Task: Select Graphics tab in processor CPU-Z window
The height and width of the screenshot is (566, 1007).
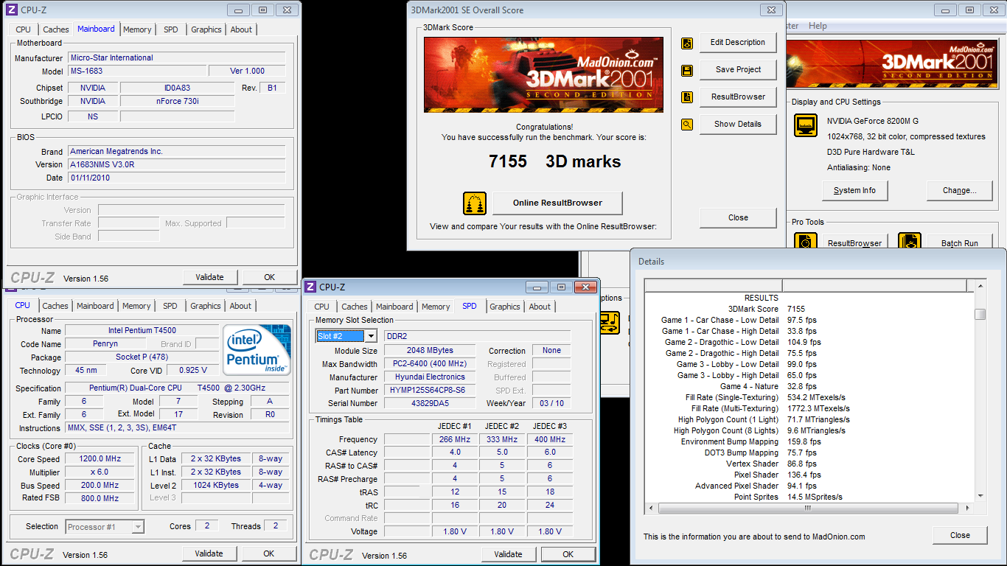Action: coord(206,306)
